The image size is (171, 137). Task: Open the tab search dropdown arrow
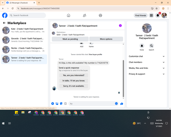3,3
